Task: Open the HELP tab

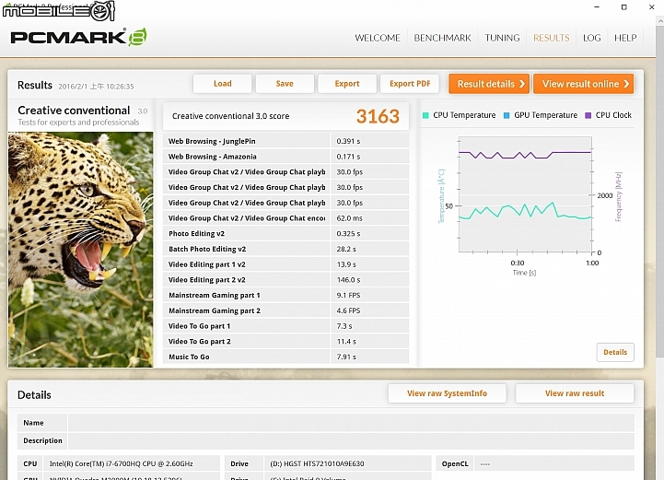Action: tap(625, 38)
